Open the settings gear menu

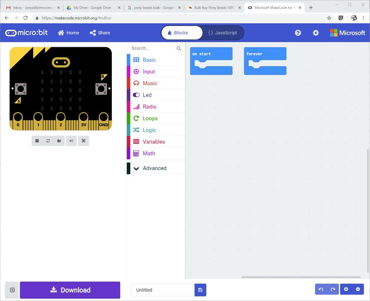coord(316,33)
